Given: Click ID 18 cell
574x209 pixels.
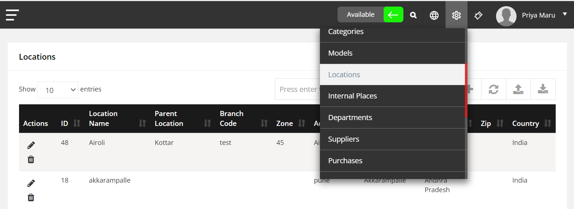Looking at the screenshot, I should click(65, 180).
